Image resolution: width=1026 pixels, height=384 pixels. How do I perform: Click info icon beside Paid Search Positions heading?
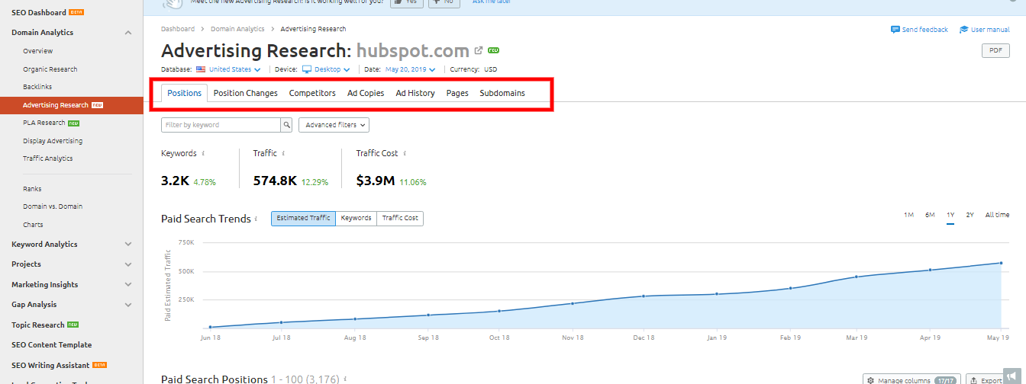(345, 379)
